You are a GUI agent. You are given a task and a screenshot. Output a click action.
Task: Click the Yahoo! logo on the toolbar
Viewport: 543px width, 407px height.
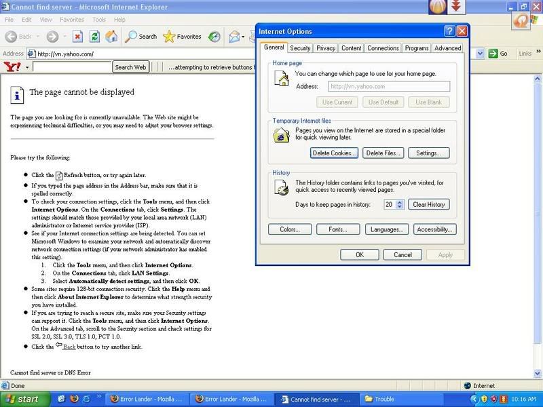[x=12, y=66]
